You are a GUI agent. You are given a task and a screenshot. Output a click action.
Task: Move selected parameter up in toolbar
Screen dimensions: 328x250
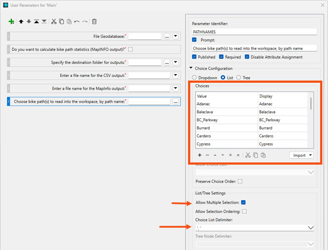tap(21, 21)
